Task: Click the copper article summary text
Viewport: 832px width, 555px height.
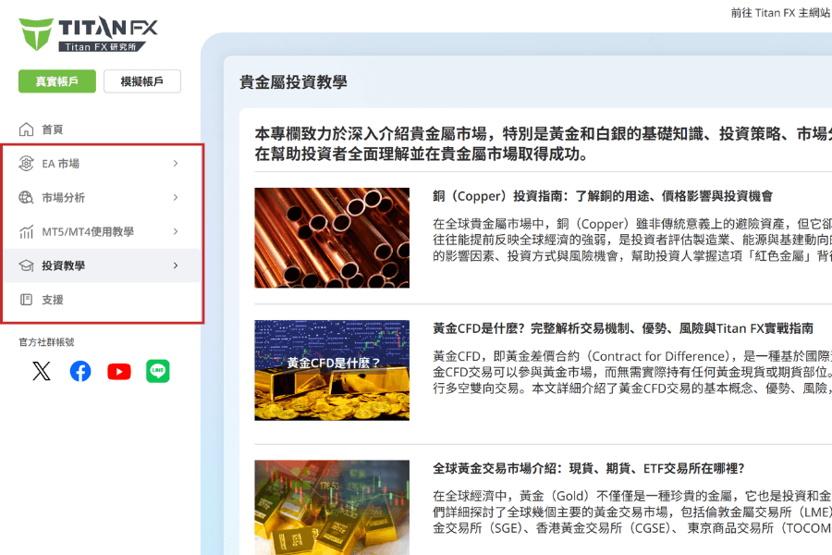Action: tap(632, 240)
